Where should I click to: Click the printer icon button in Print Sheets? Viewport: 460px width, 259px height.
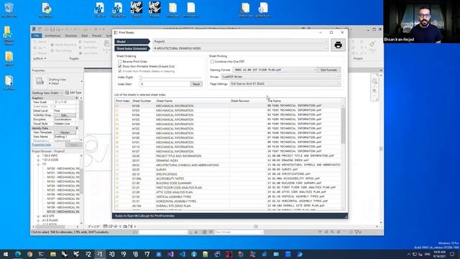pyautogui.click(x=338, y=45)
